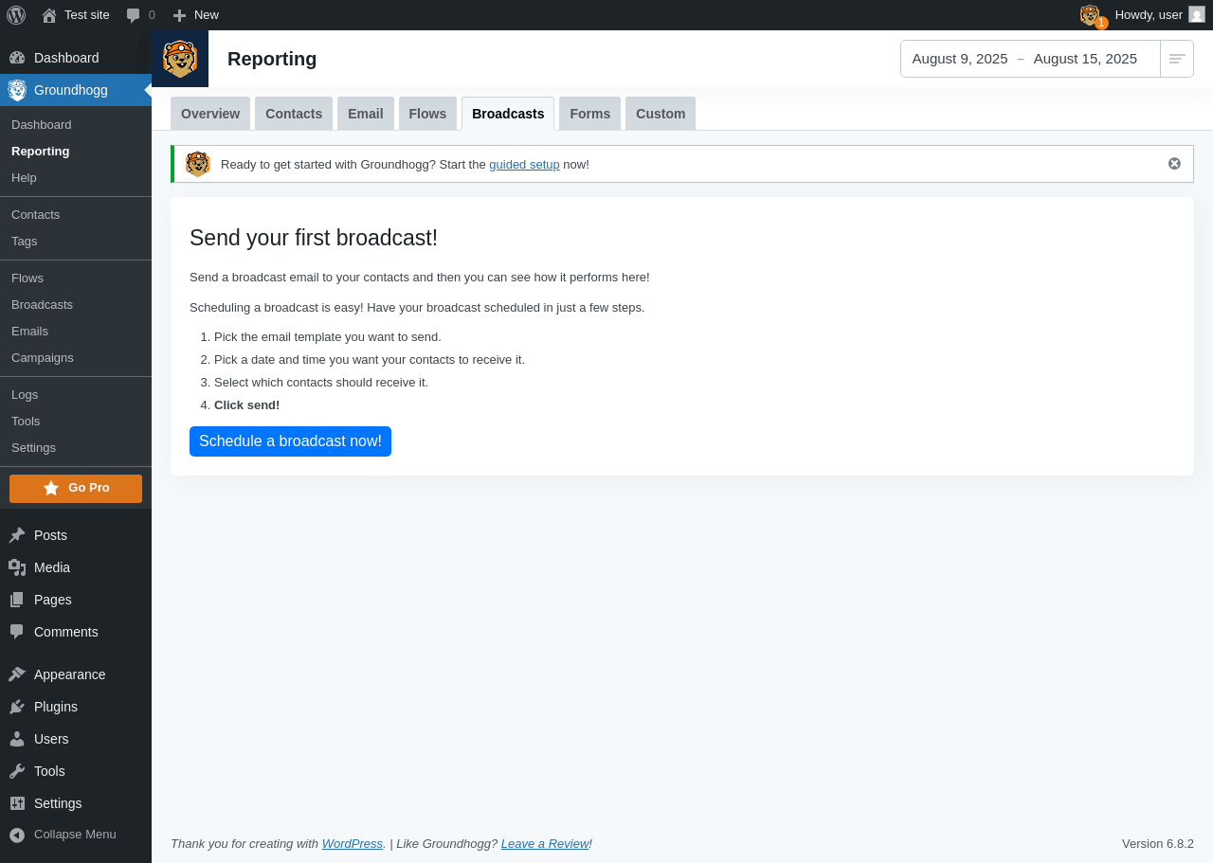Open Plugins menu
Viewport: 1213px width, 863px height.
tap(76, 707)
